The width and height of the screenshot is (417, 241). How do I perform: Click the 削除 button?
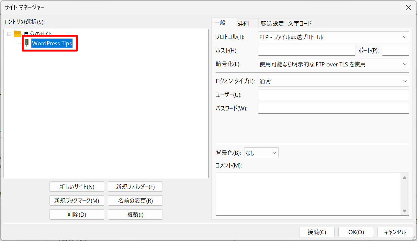[x=77, y=214]
